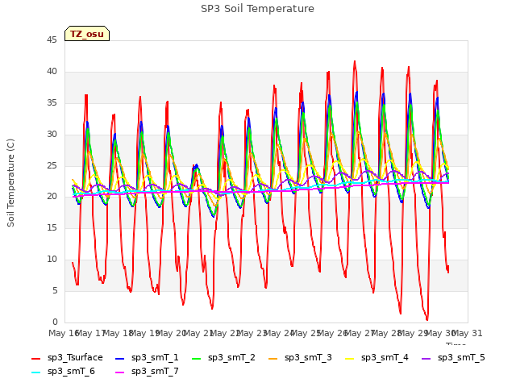Toggle the sp3_Tsurface legend entry
This screenshot has height=387, width=516.
pyautogui.click(x=67, y=358)
